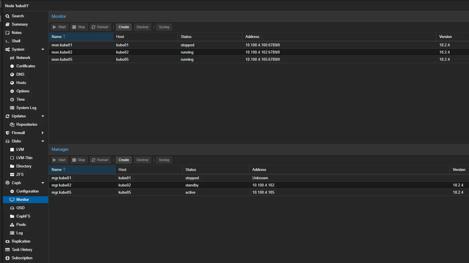Click the Ceph icon in the sidebar
Image resolution: width=469 pixels, height=263 pixels.
click(x=7, y=183)
